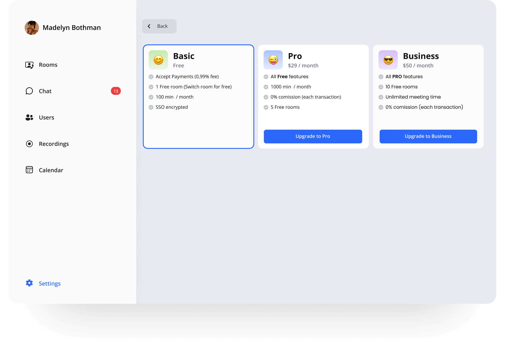Open Chat from sidebar menu
Screen dimensions: 505x356
point(45,91)
